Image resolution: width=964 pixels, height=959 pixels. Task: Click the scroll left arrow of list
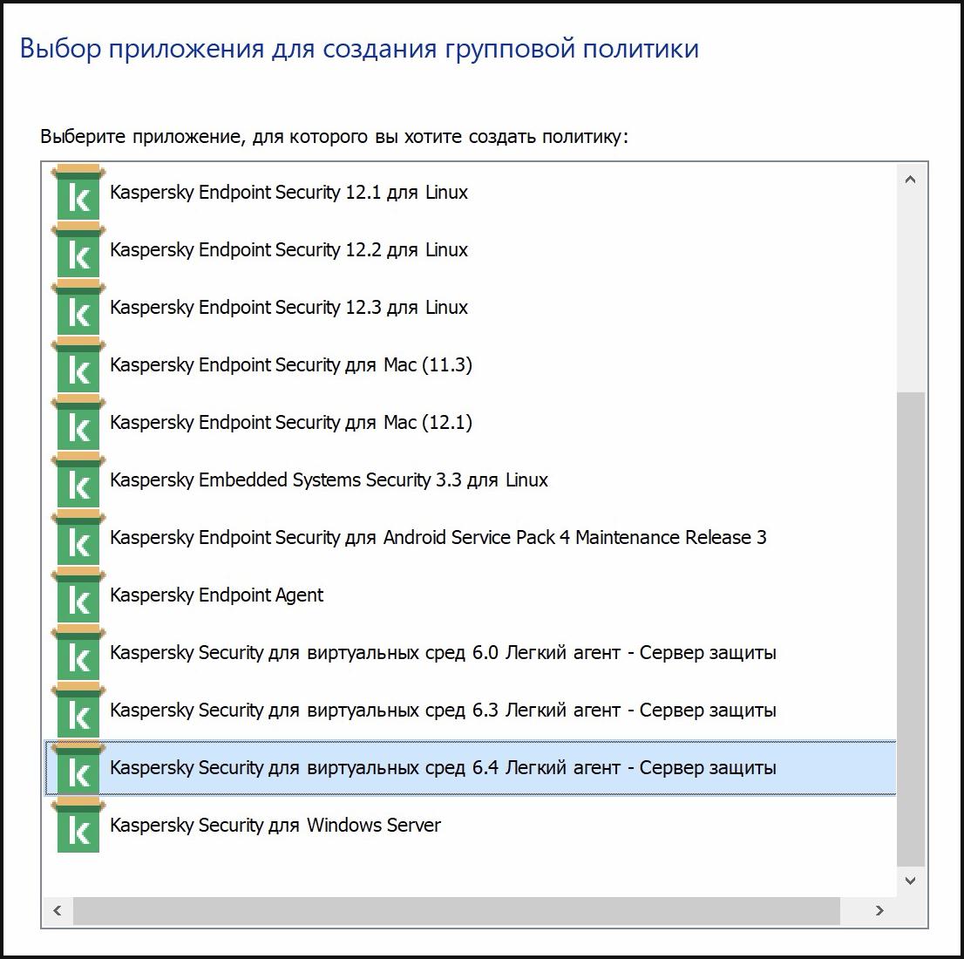point(58,910)
